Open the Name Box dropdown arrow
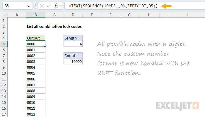This screenshot has width=205, height=117. (x=29, y=6)
